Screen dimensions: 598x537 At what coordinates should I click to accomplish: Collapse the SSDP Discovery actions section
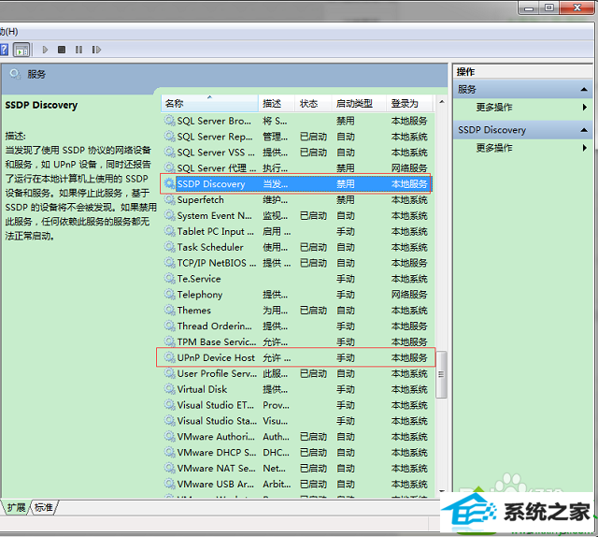[583, 130]
